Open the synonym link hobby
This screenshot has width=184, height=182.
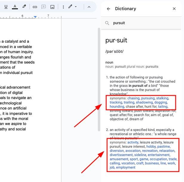click(x=151, y=146)
